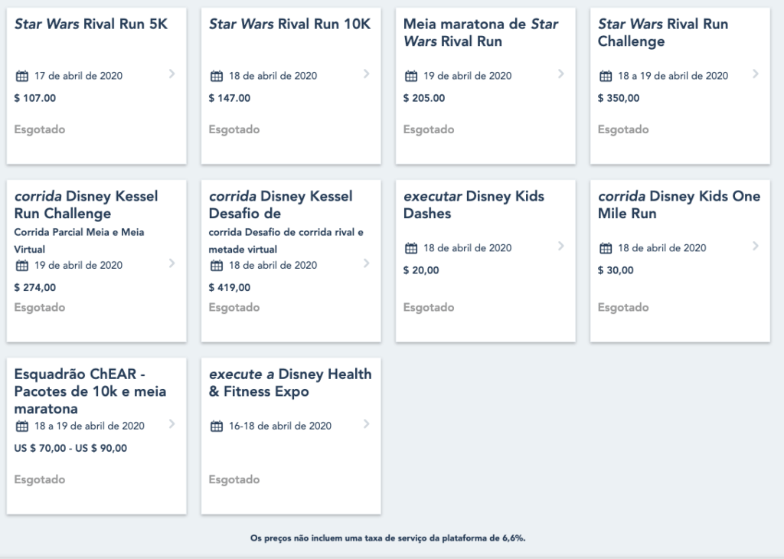This screenshot has width=784, height=559.
Task: Click price $ 147.00
Action: [230, 98]
